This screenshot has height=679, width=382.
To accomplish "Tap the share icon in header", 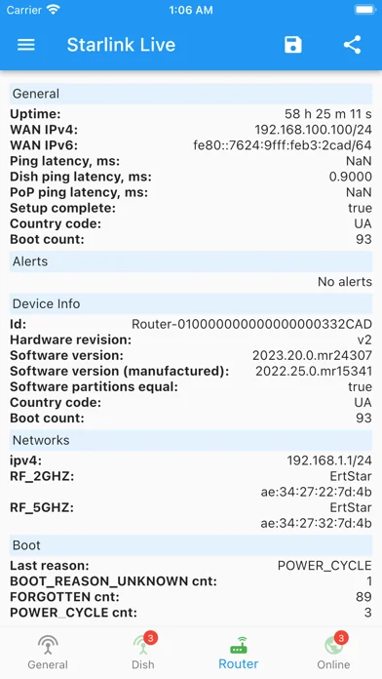I will click(352, 45).
